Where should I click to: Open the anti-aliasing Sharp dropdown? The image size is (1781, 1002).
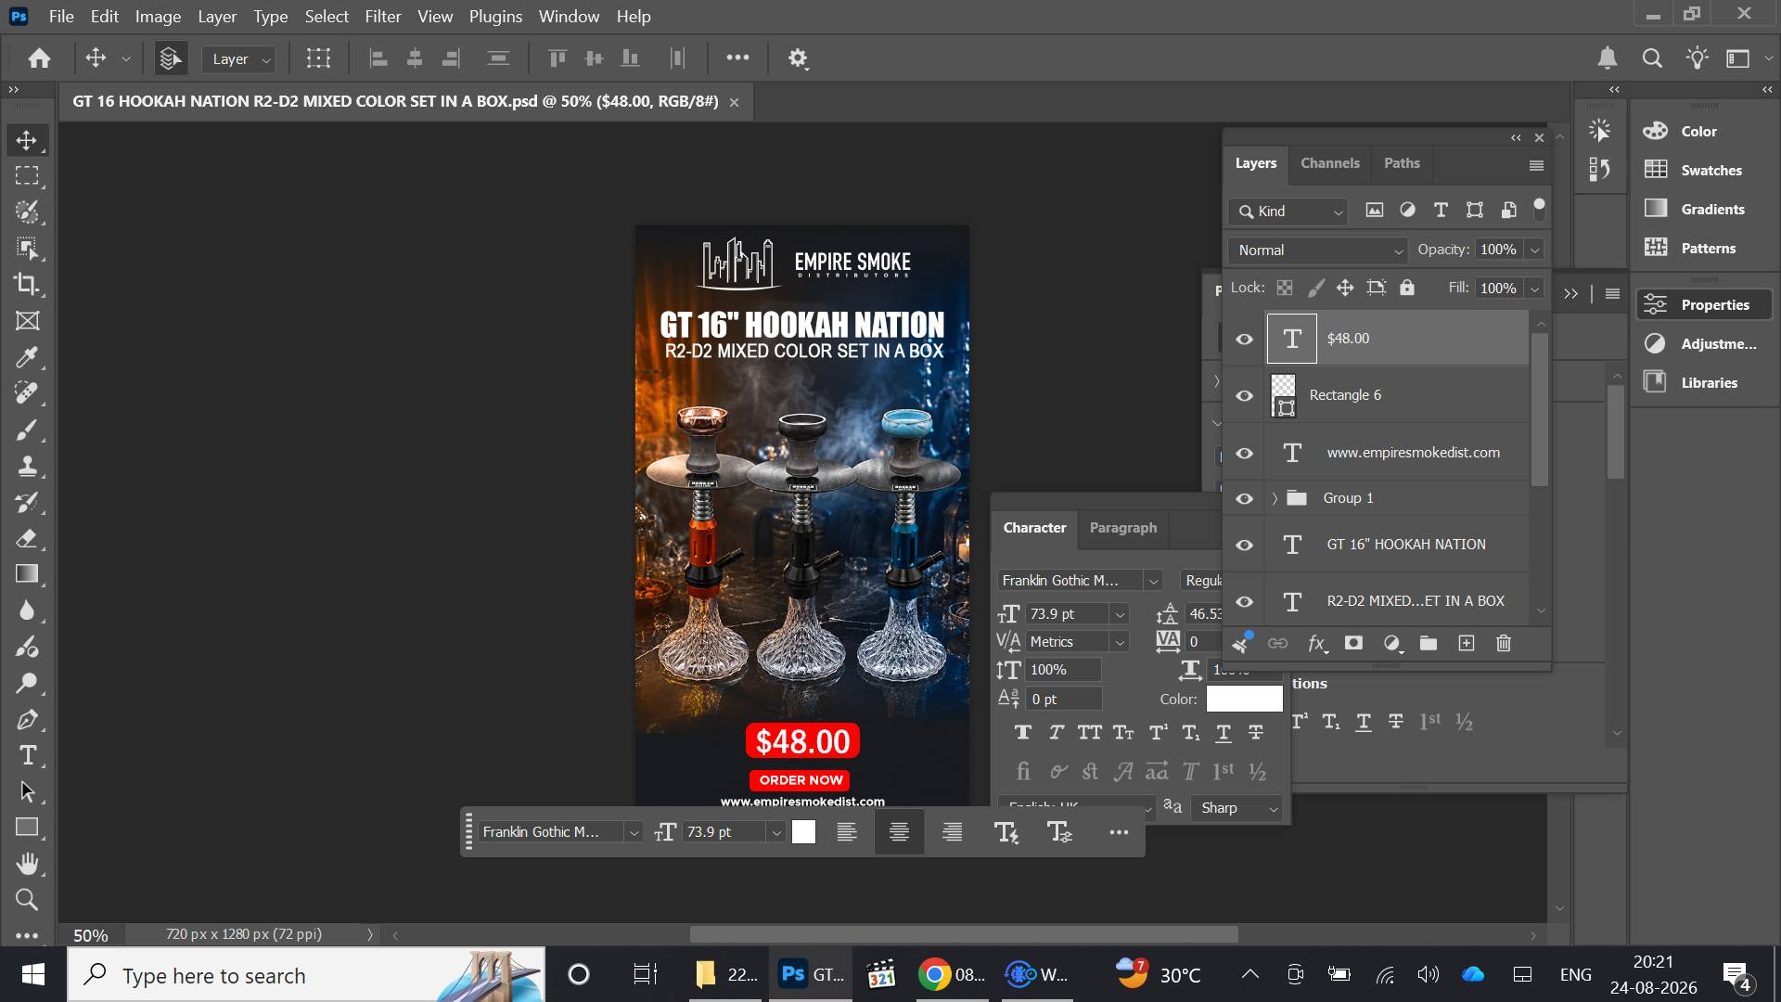1237,808
